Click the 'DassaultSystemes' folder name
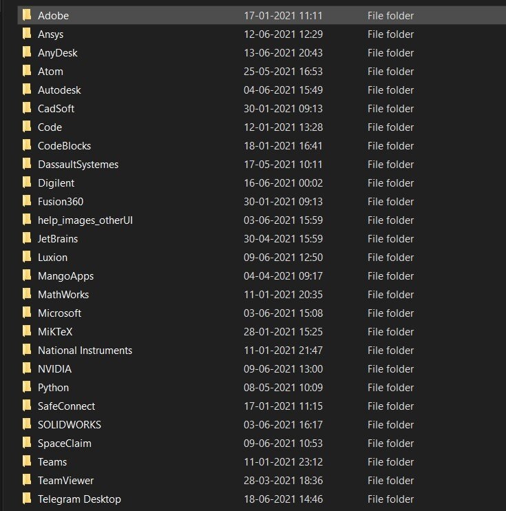The height and width of the screenshot is (511, 506). click(x=78, y=165)
